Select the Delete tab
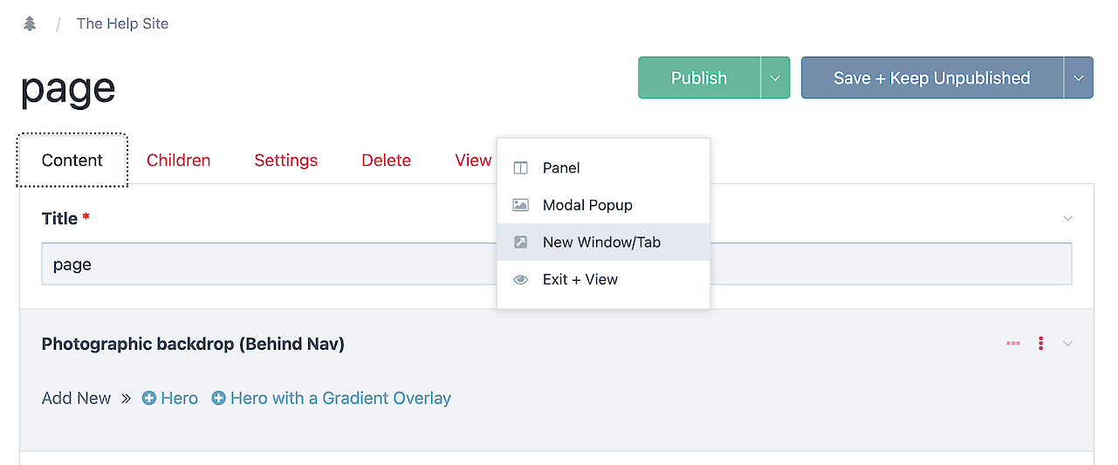 coord(386,161)
